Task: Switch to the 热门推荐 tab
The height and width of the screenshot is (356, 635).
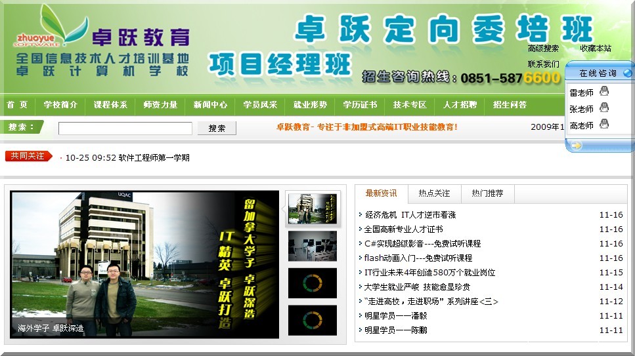Action: [487, 193]
